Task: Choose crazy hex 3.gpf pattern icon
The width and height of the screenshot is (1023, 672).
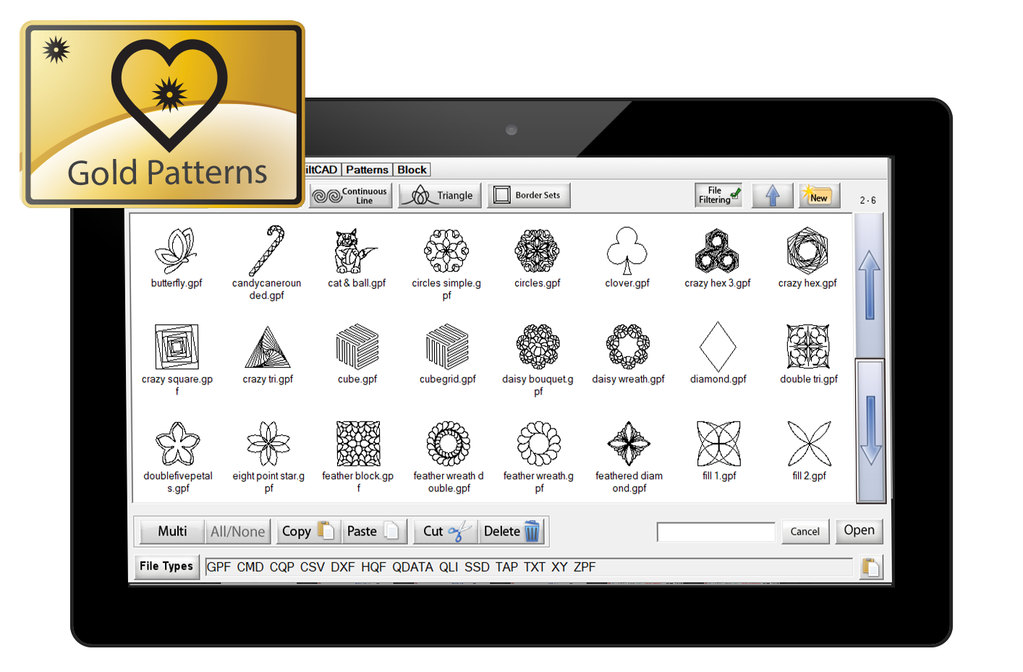Action: click(x=717, y=251)
